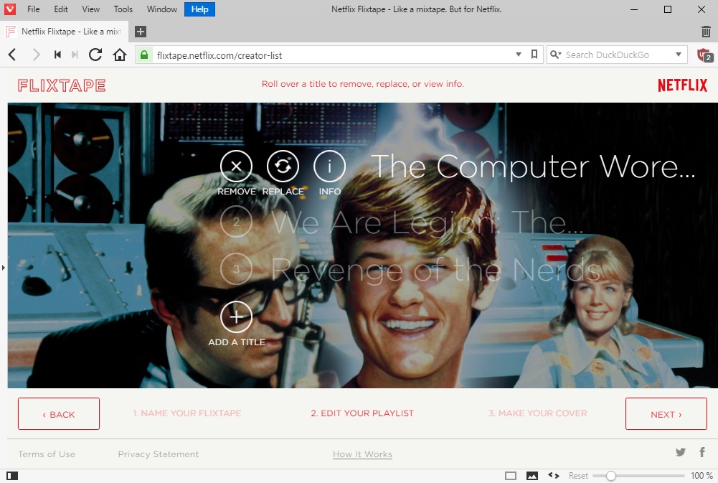The height and width of the screenshot is (483, 718).
Task: Reload the current page
Action: point(95,55)
